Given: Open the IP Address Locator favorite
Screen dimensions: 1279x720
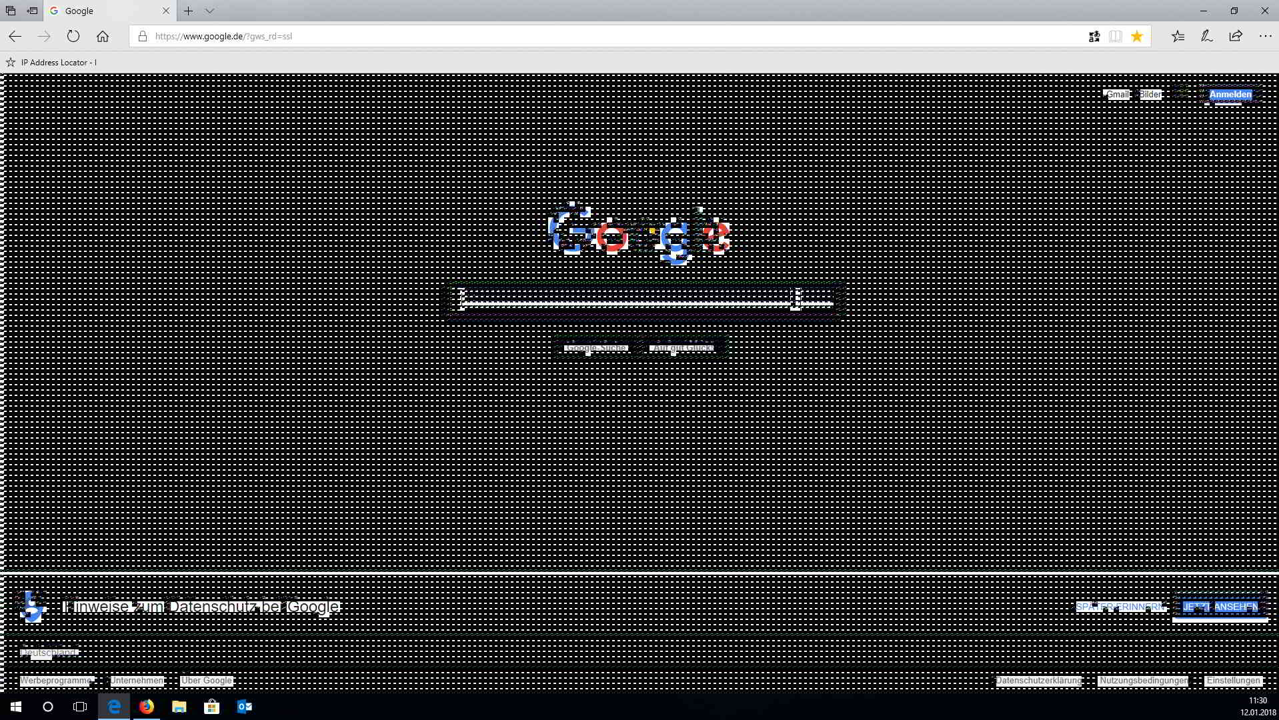Looking at the screenshot, I should tap(51, 63).
